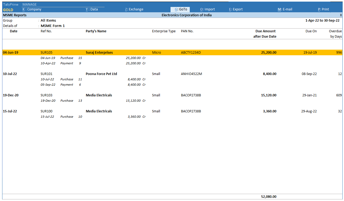Select Media Electricals SUR100 bill row
The height and width of the screenshot is (201, 344).
[x=99, y=111]
